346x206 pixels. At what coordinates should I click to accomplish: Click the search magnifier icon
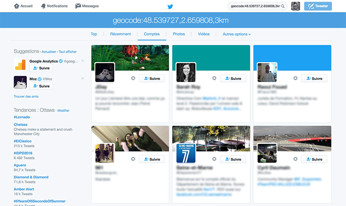(283, 6)
